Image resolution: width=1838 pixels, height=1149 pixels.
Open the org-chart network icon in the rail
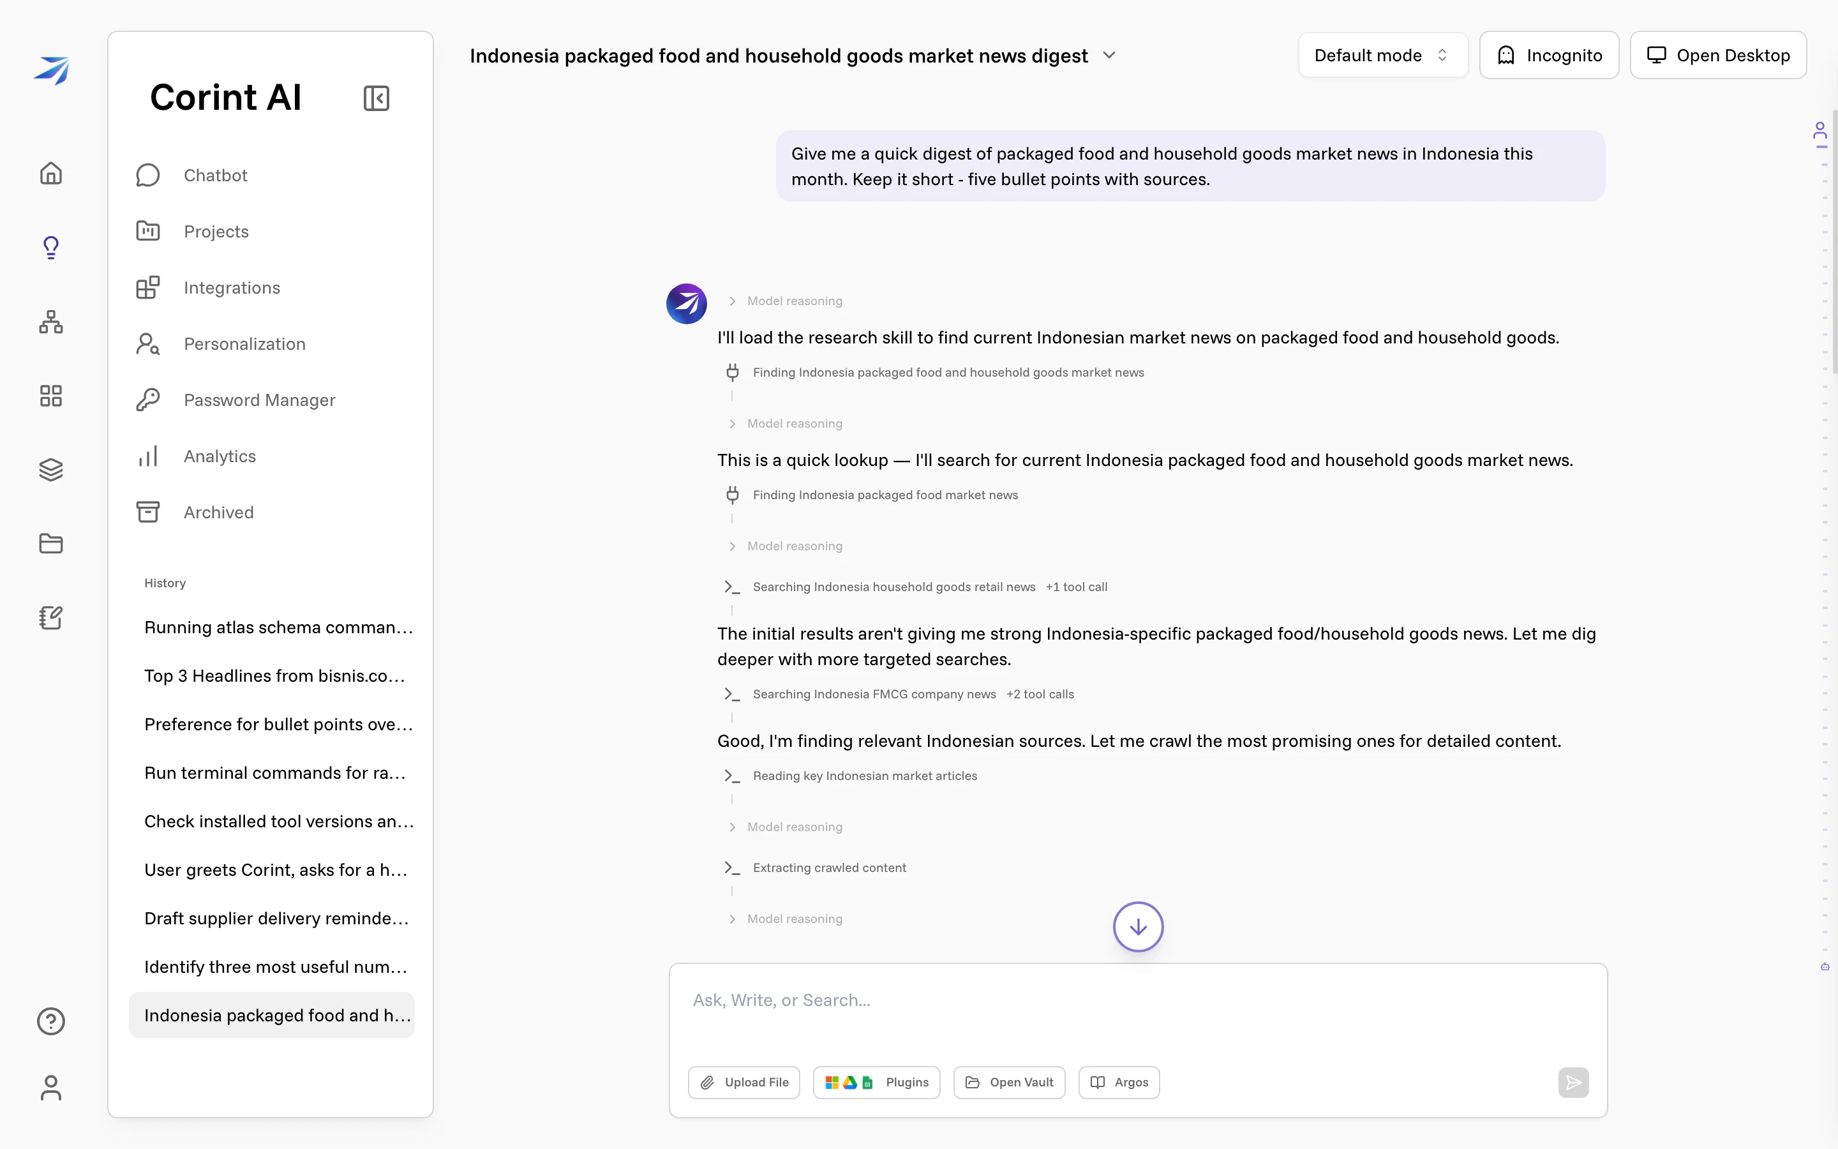(51, 322)
